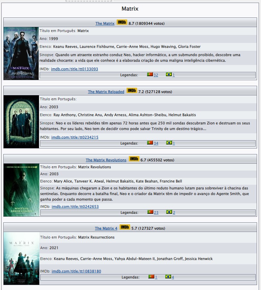Open the 23 Portuguese subtitles for Matrix Revolutions

(156, 212)
